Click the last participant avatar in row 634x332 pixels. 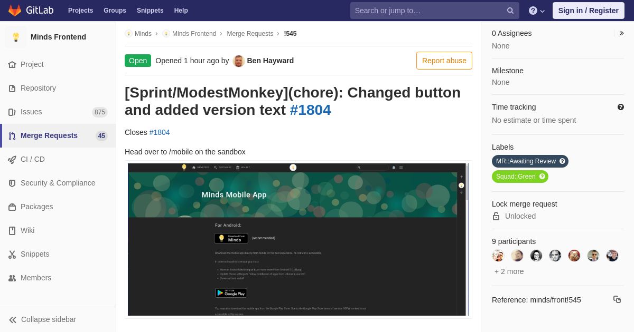click(x=612, y=256)
